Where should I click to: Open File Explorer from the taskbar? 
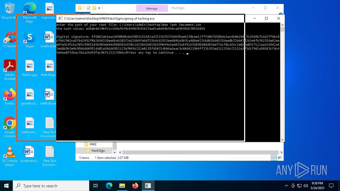pyautogui.click(x=122, y=186)
